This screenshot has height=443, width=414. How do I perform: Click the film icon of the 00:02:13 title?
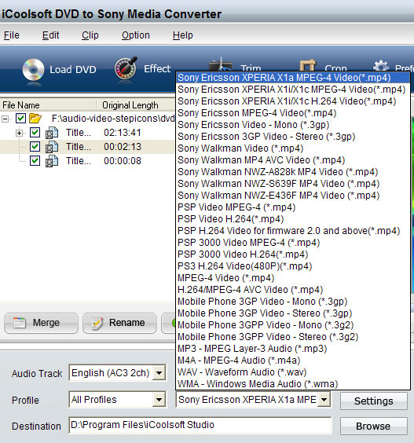tap(52, 147)
